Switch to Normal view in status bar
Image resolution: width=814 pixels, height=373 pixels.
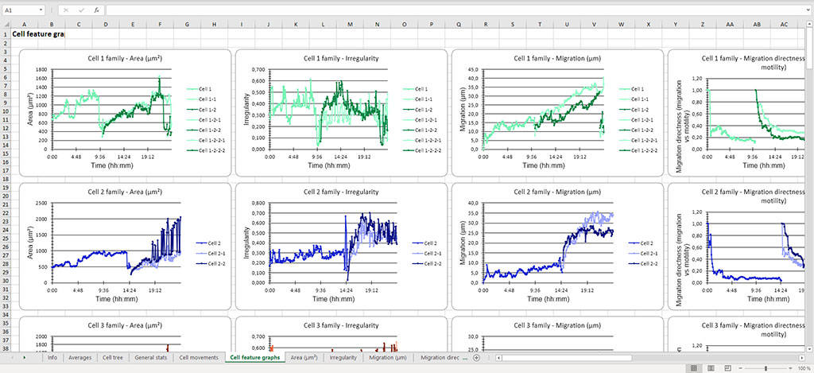[x=693, y=367]
